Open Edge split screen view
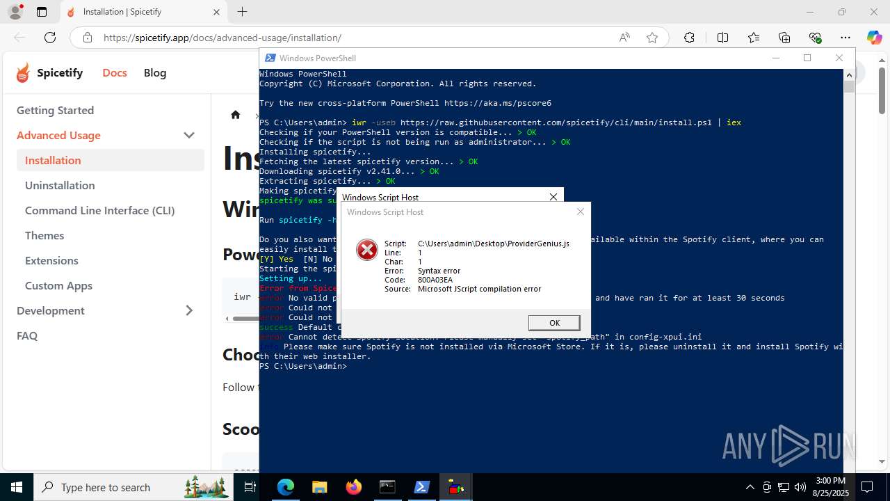Image resolution: width=890 pixels, height=501 pixels. pos(722,38)
